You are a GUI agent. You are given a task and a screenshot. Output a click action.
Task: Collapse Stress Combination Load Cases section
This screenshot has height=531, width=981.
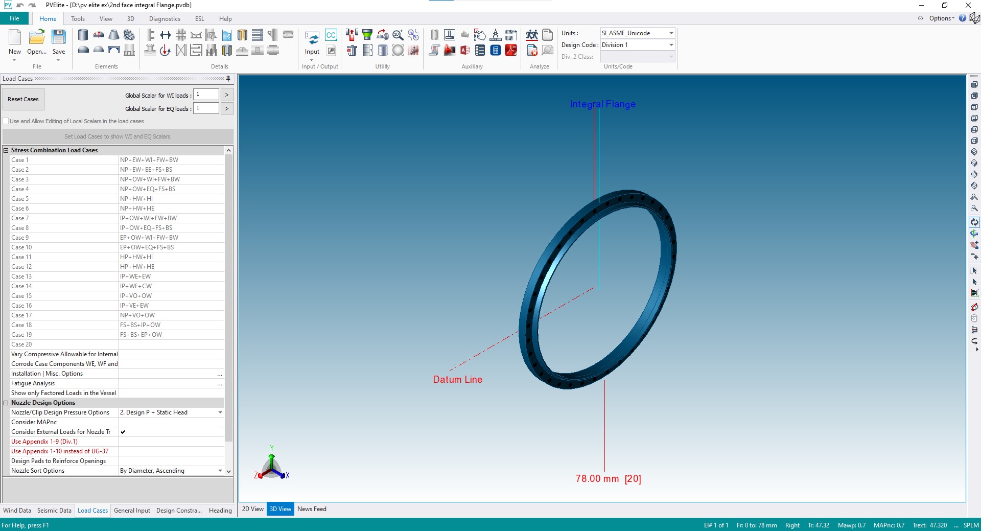tap(6, 150)
